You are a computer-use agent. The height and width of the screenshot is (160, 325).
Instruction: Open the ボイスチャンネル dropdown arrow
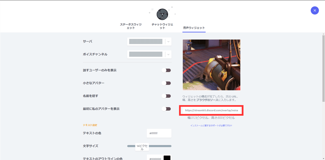click(168, 54)
